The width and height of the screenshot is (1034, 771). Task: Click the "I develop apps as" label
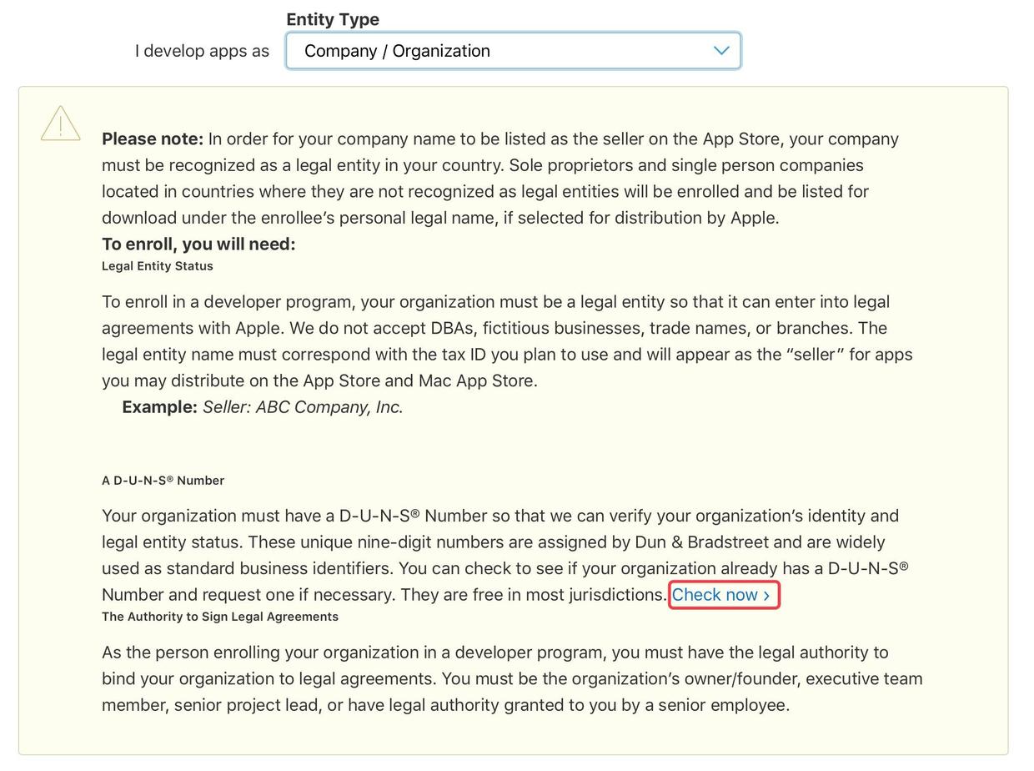[x=202, y=51]
